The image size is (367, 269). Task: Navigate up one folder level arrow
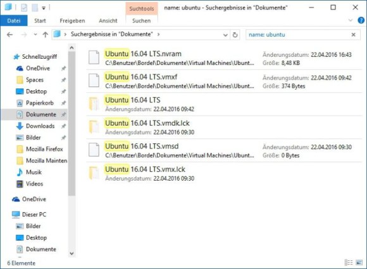(x=45, y=35)
